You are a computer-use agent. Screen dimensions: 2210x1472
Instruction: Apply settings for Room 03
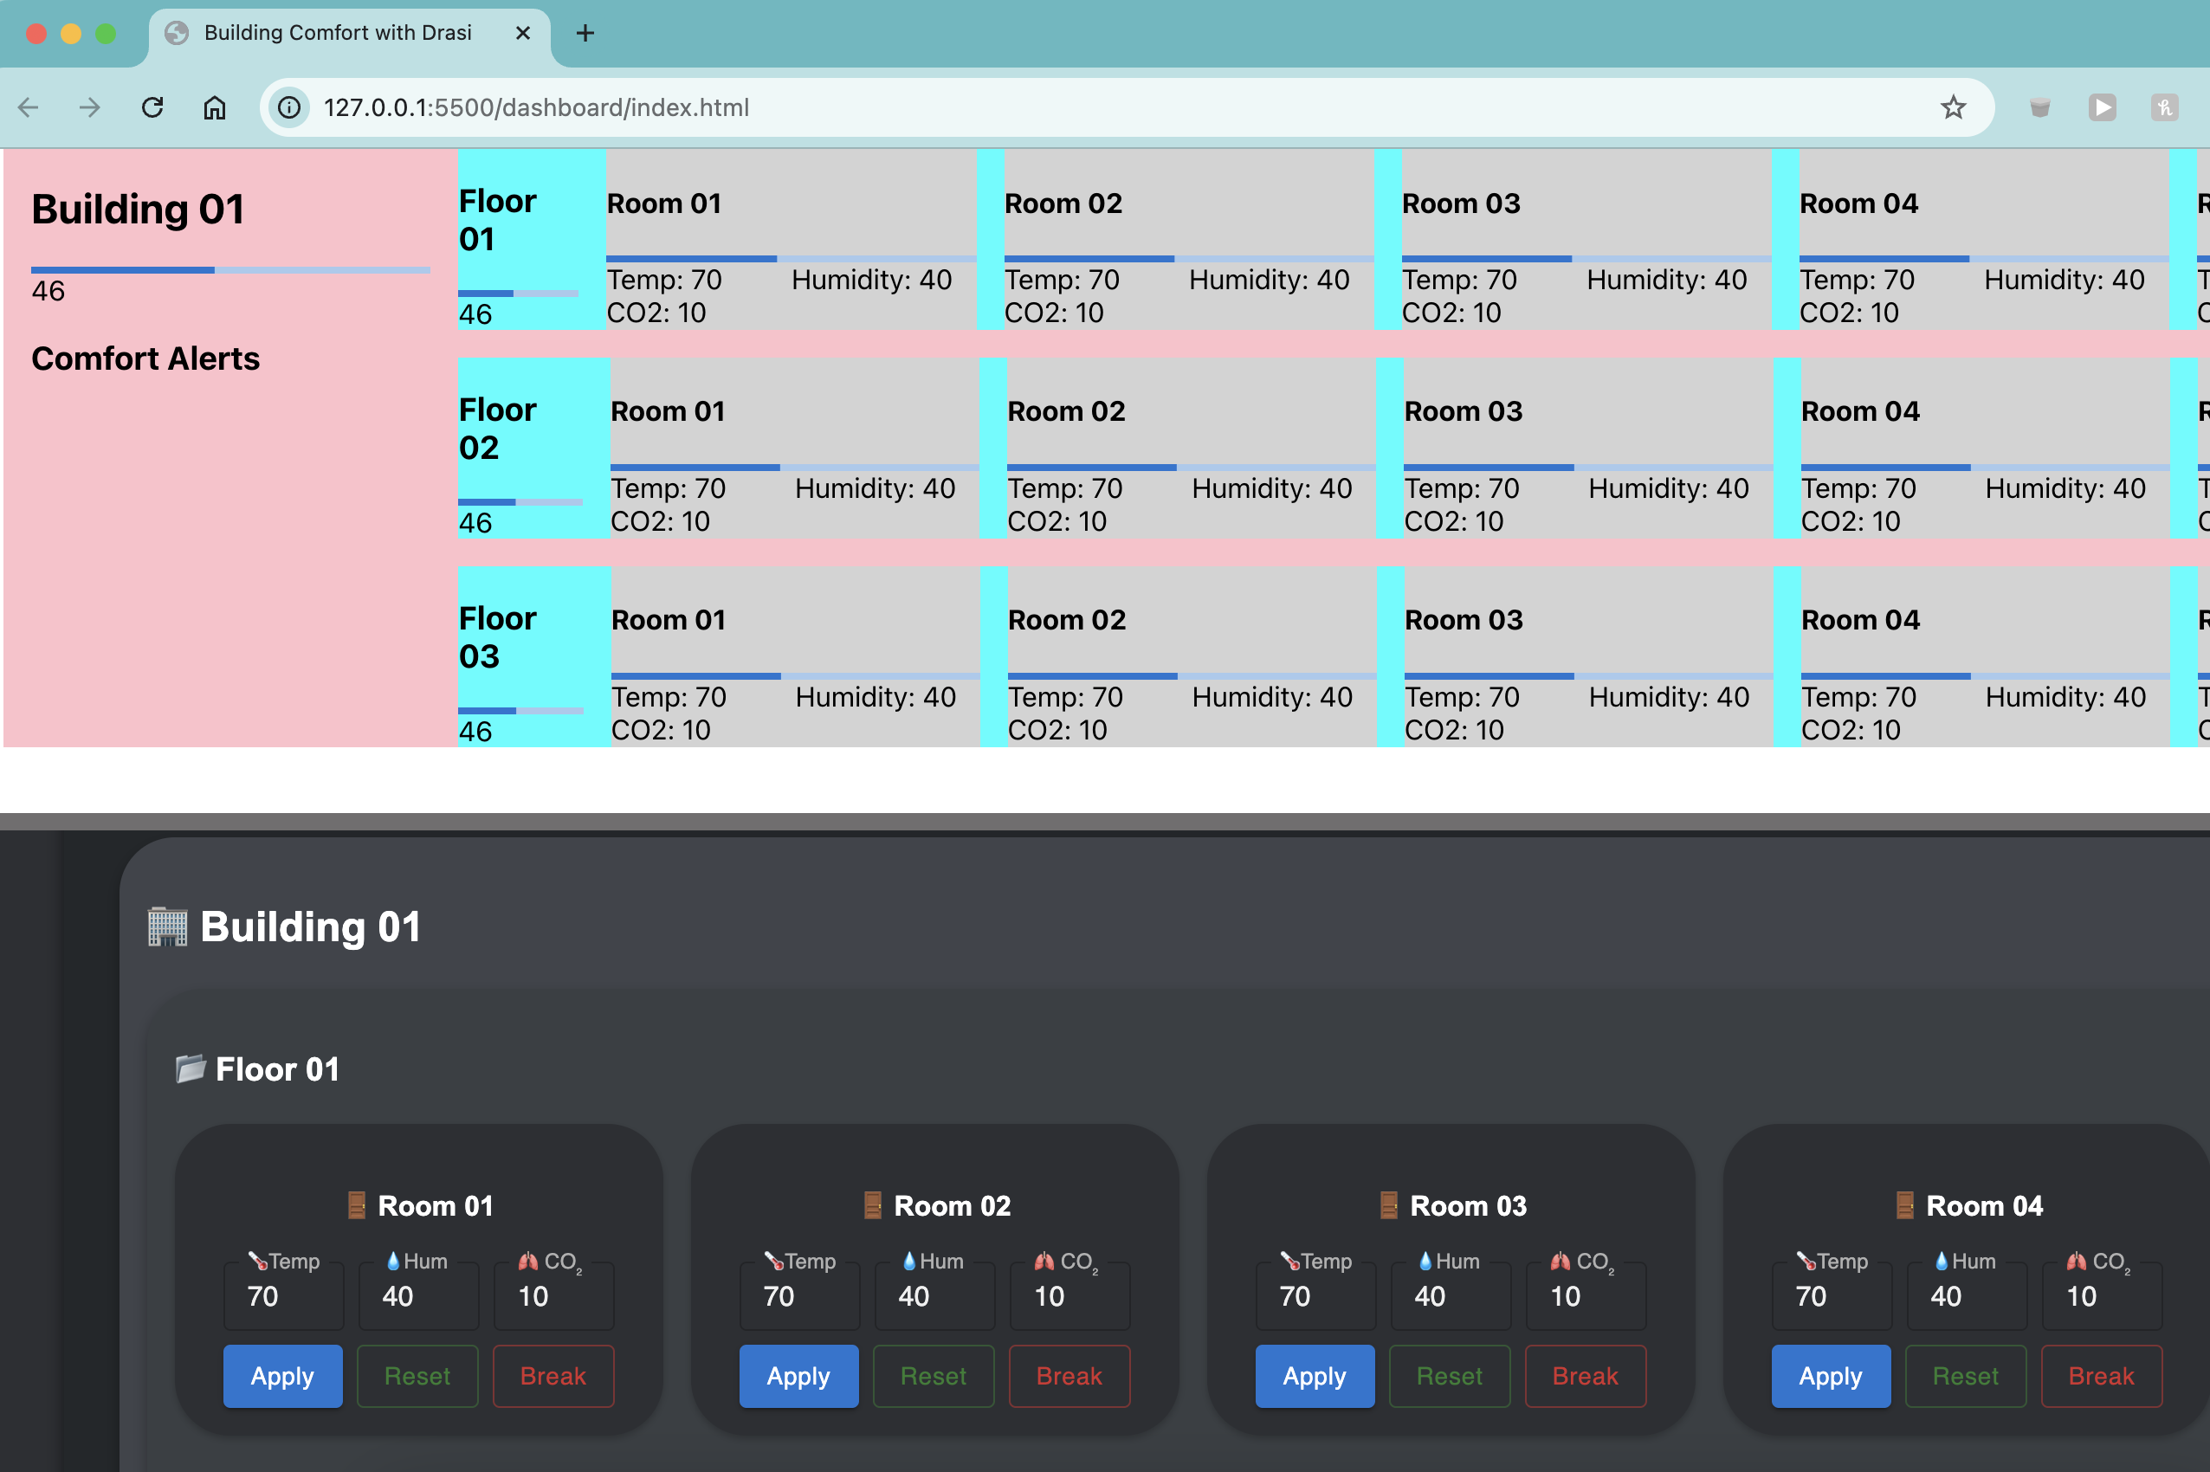(1315, 1376)
